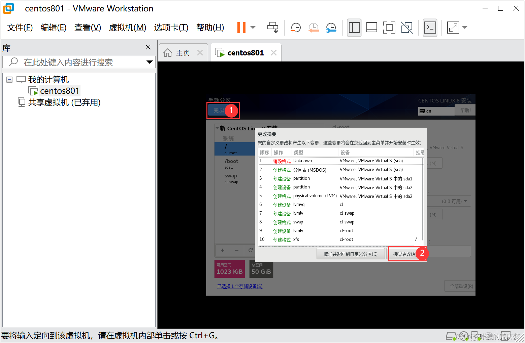Open the 选项卡(T) menu
Viewport: 525px width, 343px height.
pyautogui.click(x=171, y=28)
